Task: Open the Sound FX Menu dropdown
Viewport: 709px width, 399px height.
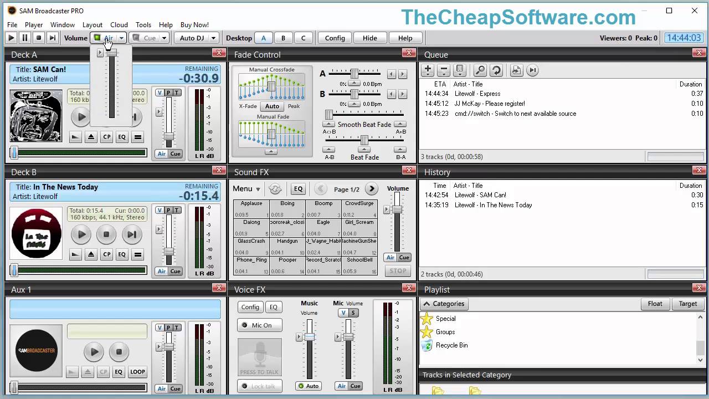Action: click(x=246, y=189)
